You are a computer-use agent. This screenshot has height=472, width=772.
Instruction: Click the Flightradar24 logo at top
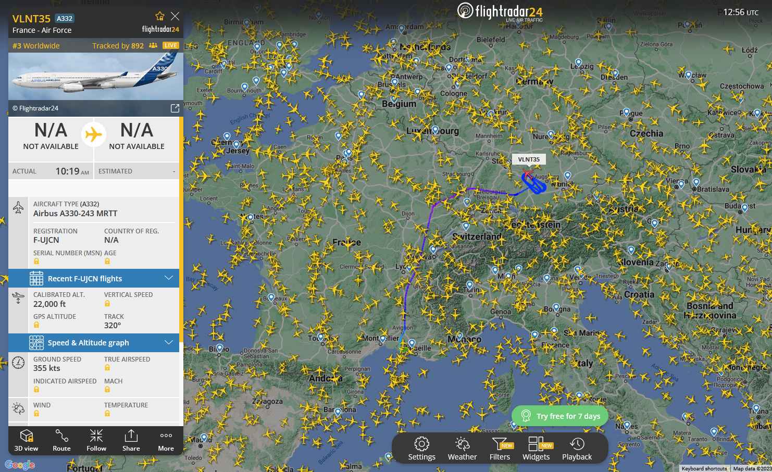click(500, 12)
